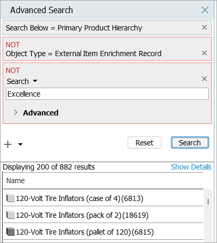Screen dimensions: 217x243
Task: Click the Excellence search text field
Action: 107,94
